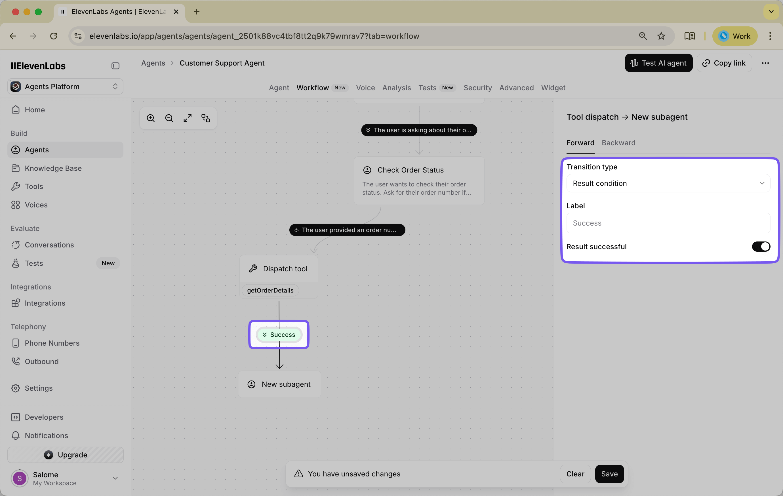
Task: Click the Test AI agent button
Action: 658,63
